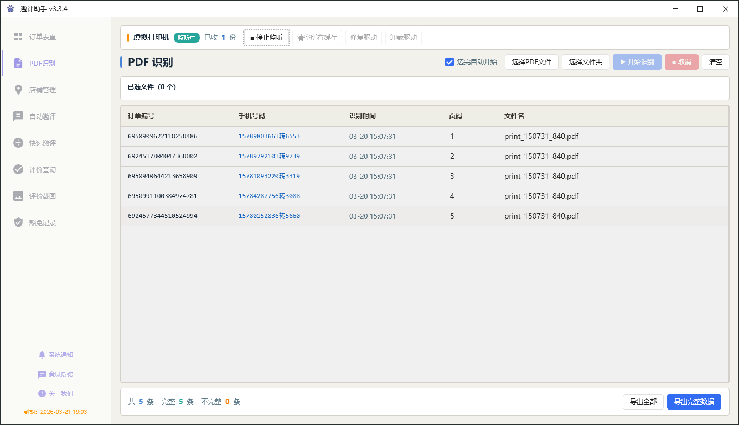739x425 pixels.
Task: Click the 03-20 15:07:31 time in page 1 row
Action: tap(373, 136)
